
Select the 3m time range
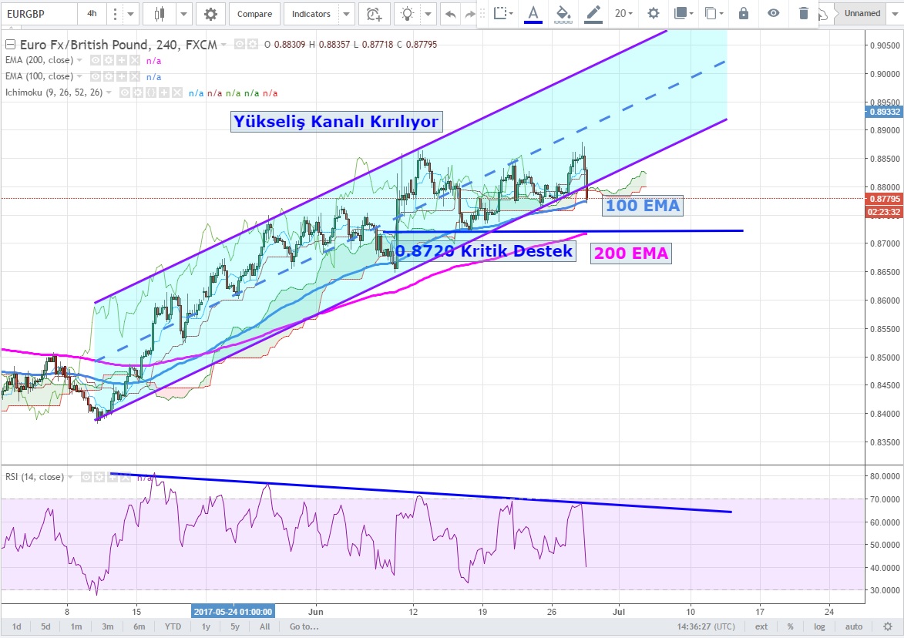[108, 626]
